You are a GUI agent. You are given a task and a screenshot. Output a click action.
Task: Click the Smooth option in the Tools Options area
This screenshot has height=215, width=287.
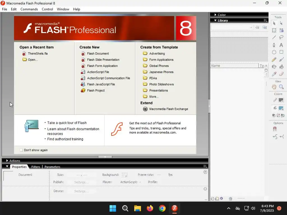pyautogui.click(x=275, y=137)
